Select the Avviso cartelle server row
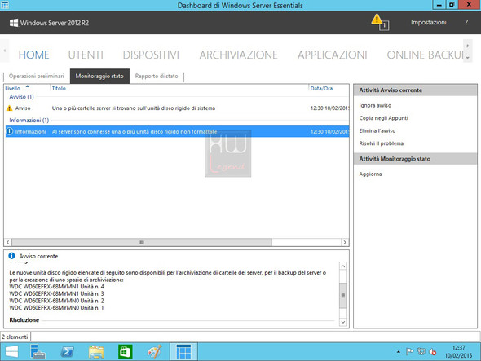 pyautogui.click(x=177, y=108)
